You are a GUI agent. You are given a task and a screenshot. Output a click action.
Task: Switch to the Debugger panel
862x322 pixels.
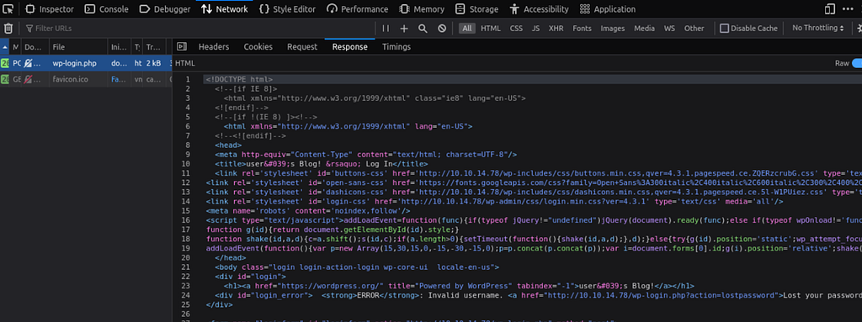[164, 8]
